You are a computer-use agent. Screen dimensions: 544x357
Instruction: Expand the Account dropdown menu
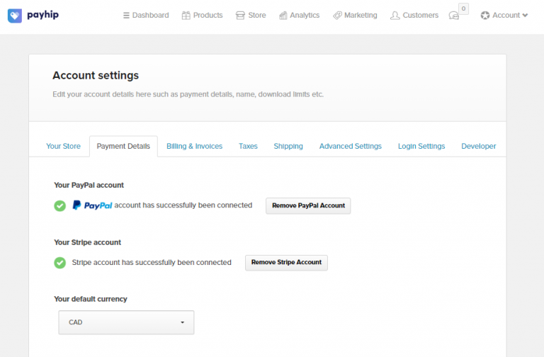(504, 16)
